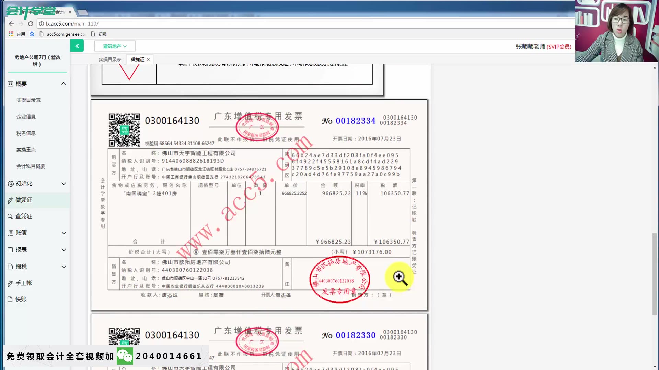Viewport: 659px width, 370px height.
Task: Open the 初级 bookmark
Action: click(99, 34)
